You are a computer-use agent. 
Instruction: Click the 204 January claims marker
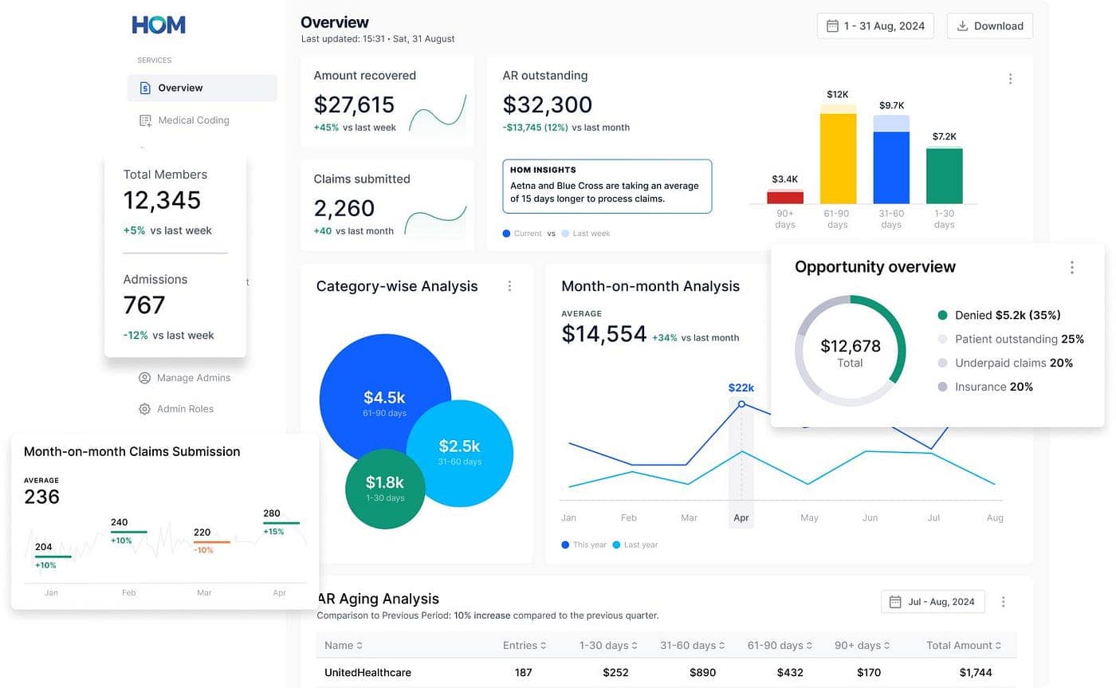(x=53, y=556)
